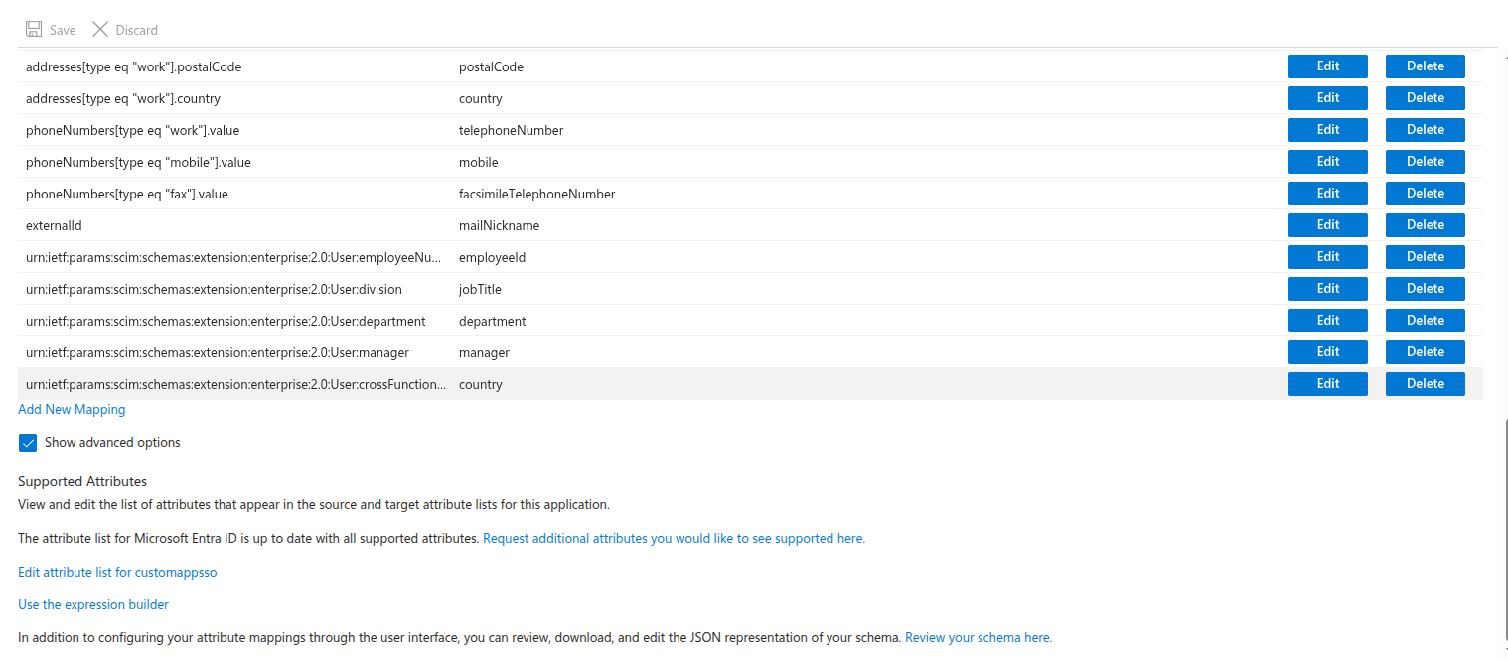
Task: Delete the crossFunction country mapping
Action: point(1426,384)
